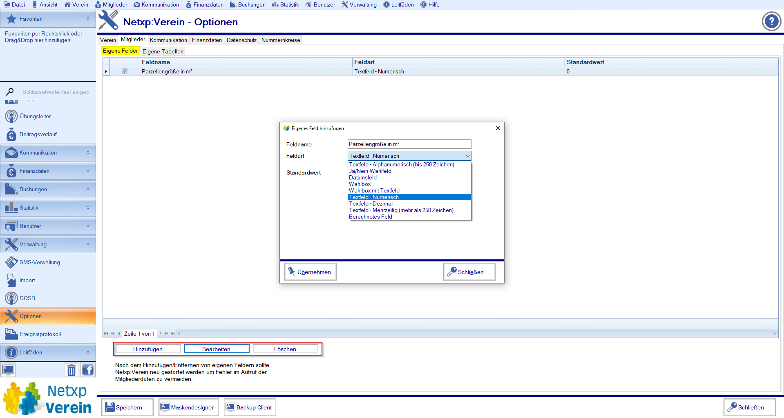The width and height of the screenshot is (784, 418).
Task: Open the Eigene Tabellen sub-tab
Action: [x=163, y=51]
